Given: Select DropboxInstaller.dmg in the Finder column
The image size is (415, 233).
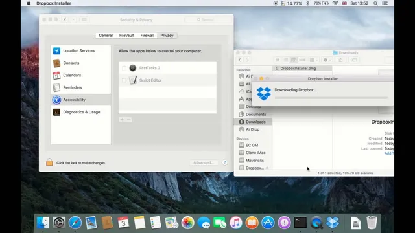Looking at the screenshot, I should click(302, 69).
